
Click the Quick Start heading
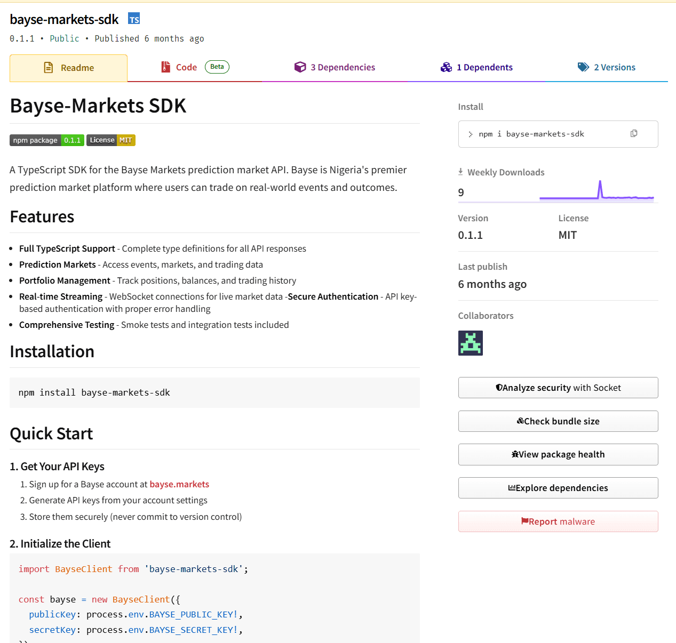[51, 434]
